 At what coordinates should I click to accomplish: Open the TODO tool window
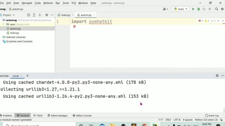(38, 115)
